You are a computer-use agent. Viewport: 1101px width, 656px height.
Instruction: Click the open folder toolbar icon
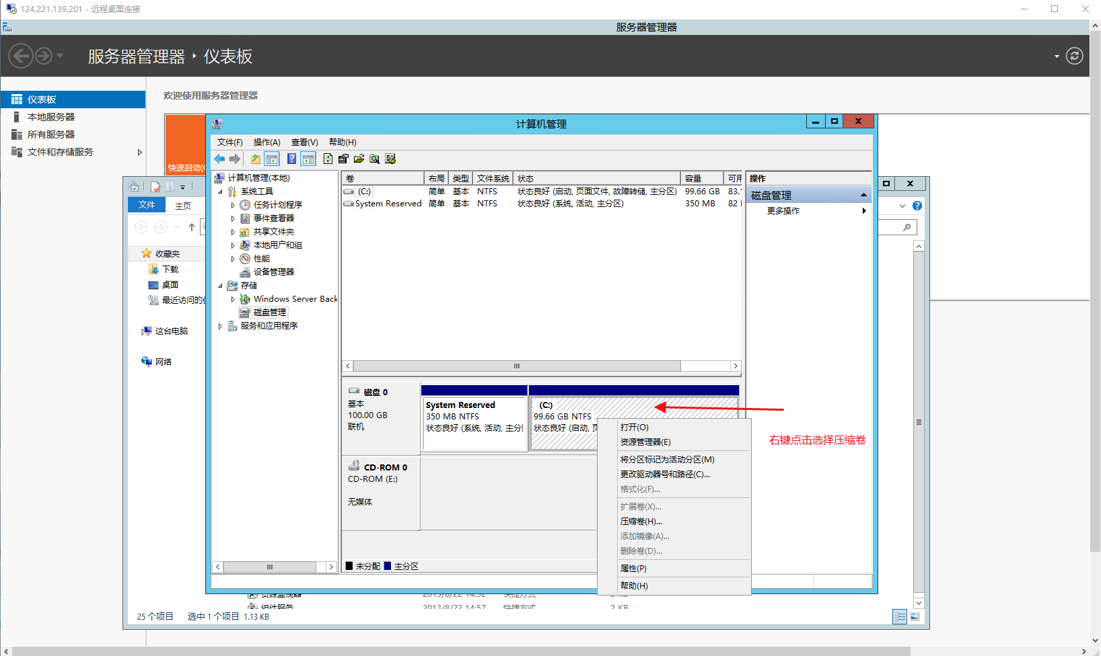(359, 159)
